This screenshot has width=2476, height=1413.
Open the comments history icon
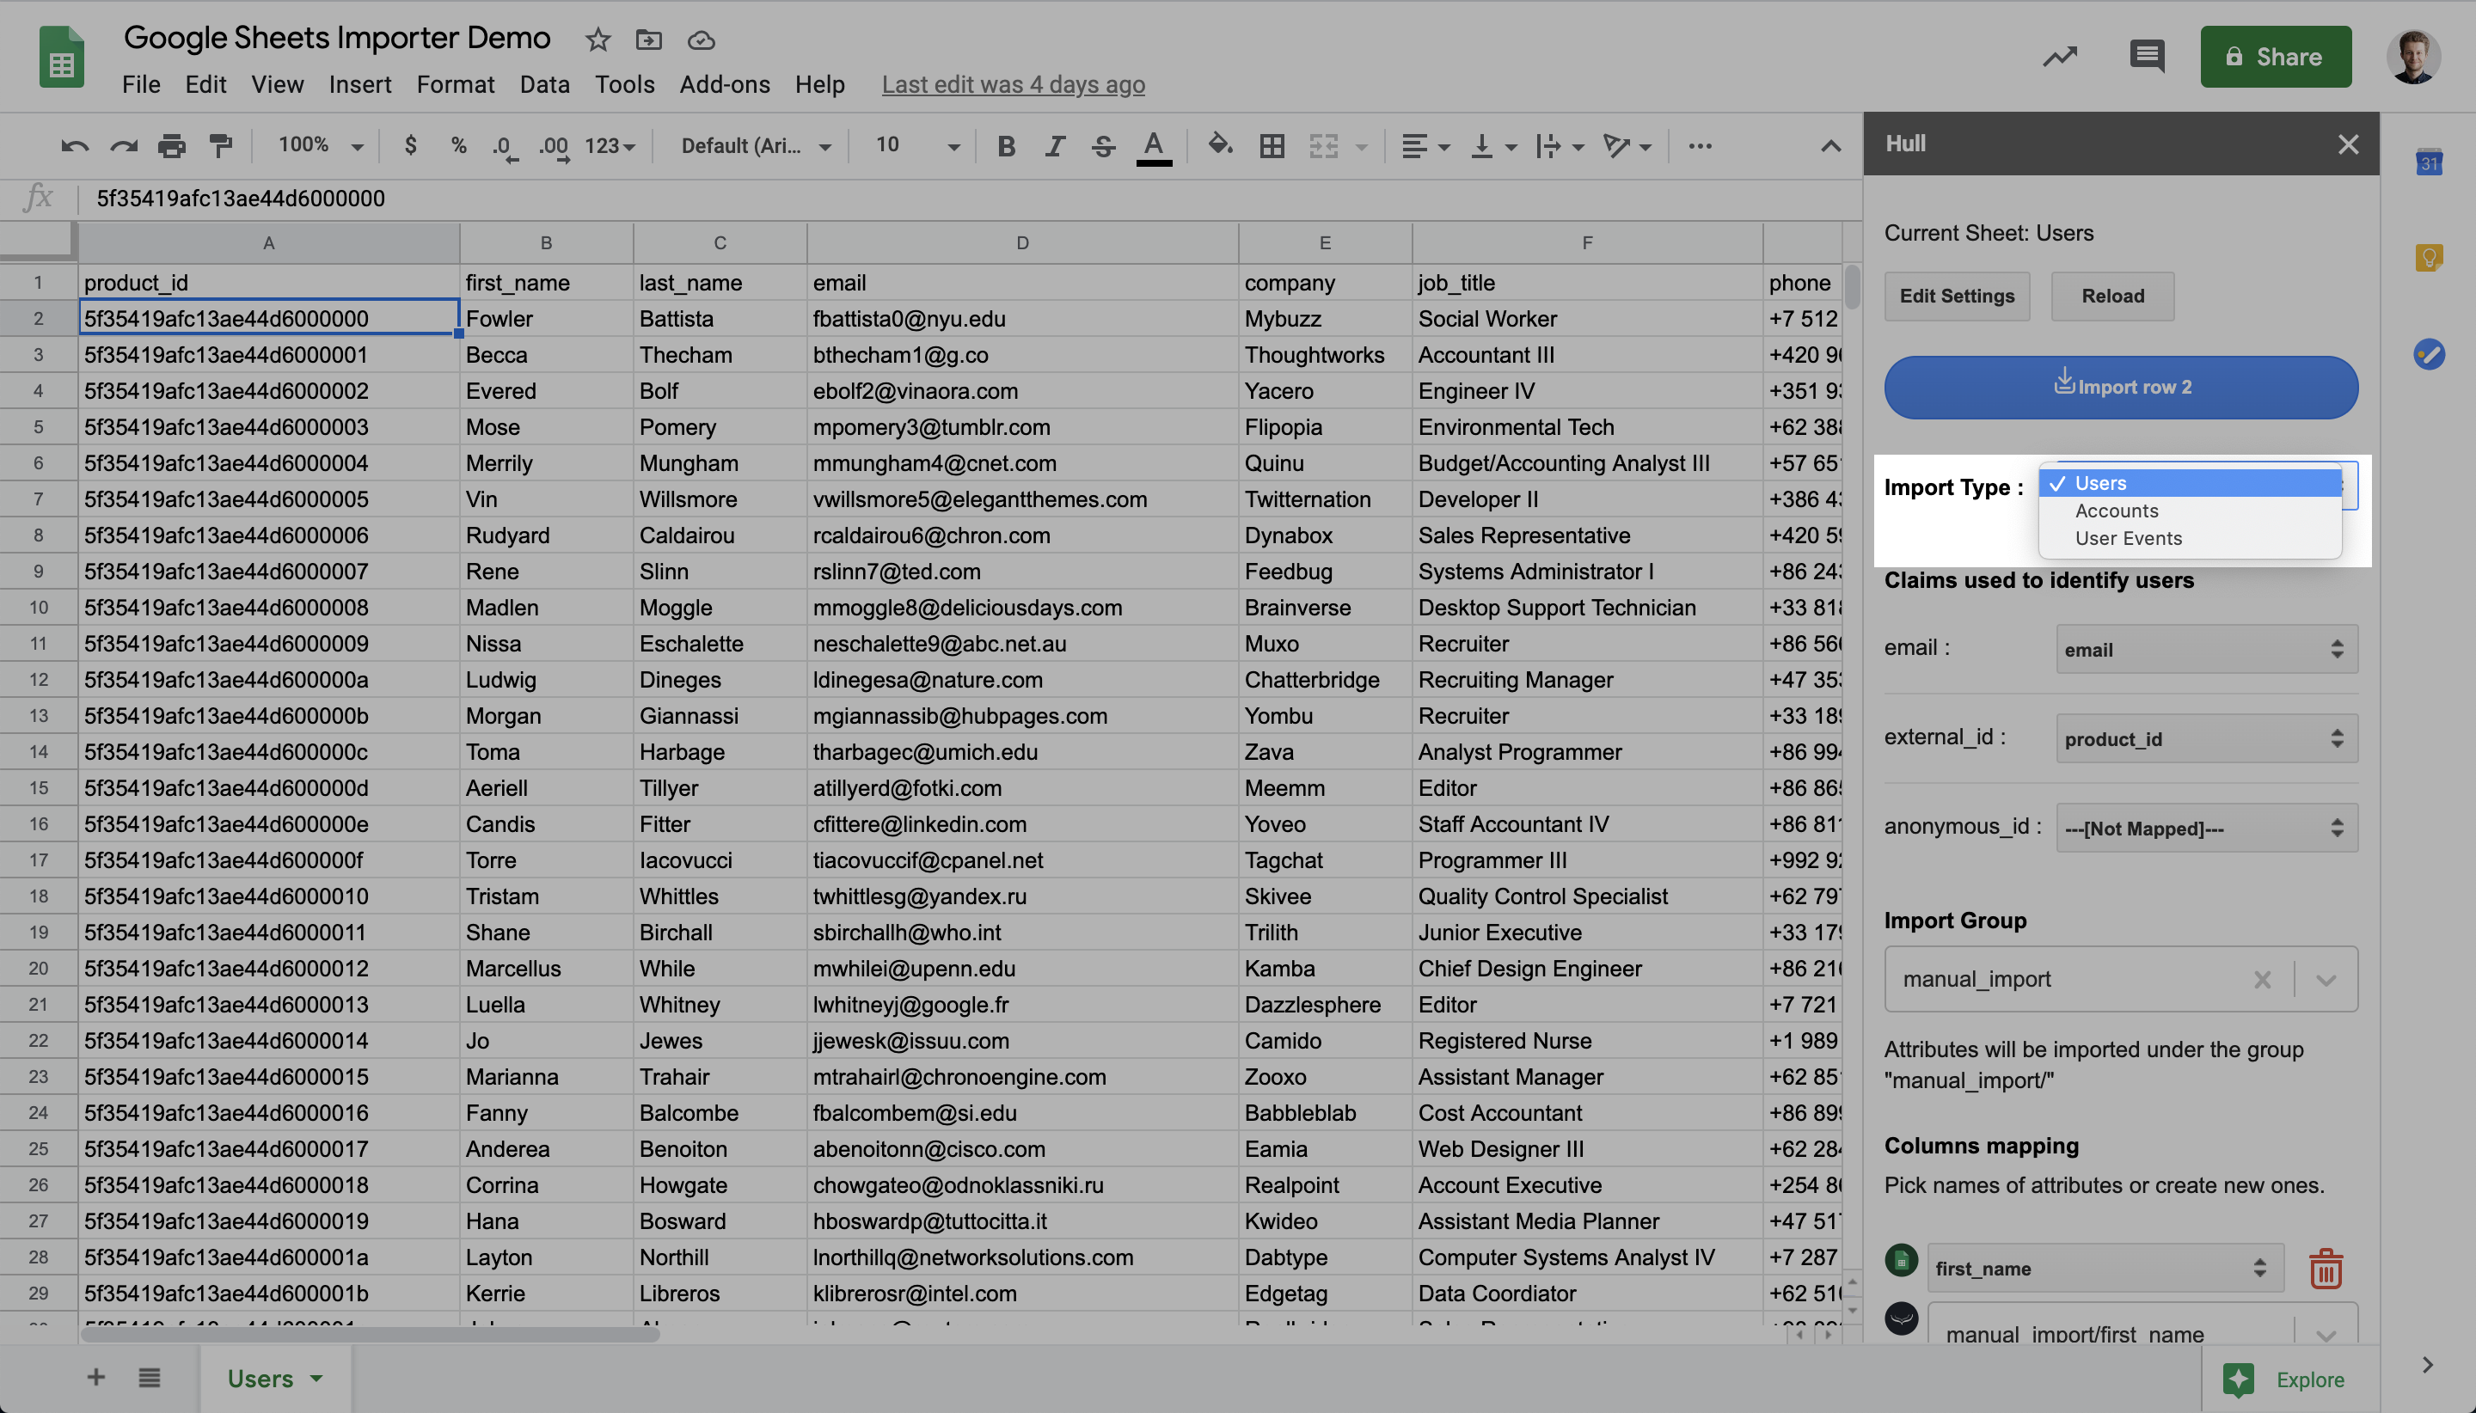coord(2146,56)
